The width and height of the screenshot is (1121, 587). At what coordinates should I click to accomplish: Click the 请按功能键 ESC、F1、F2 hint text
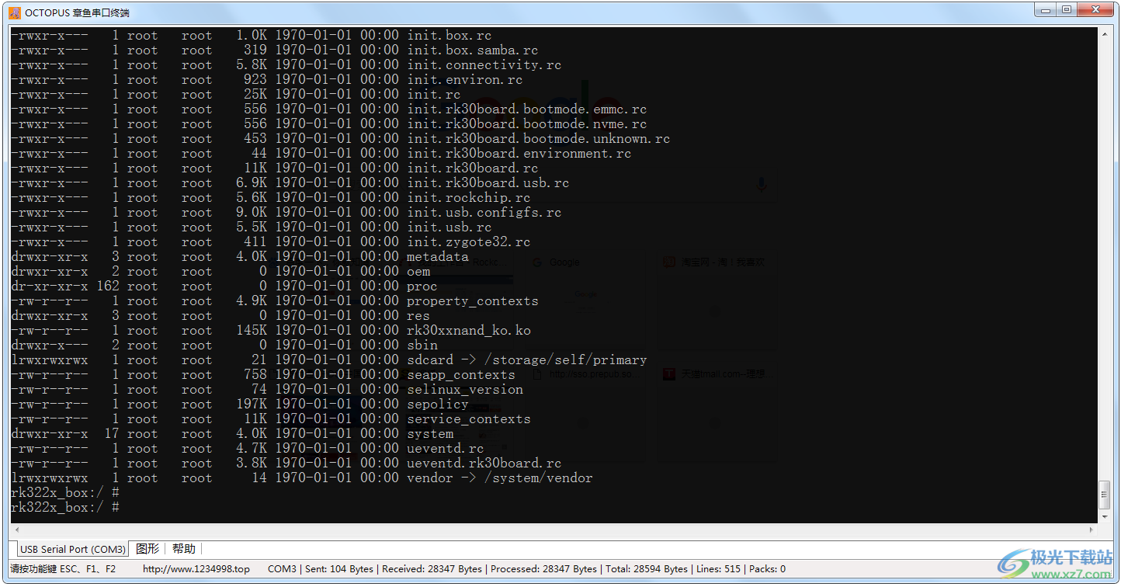click(x=63, y=569)
